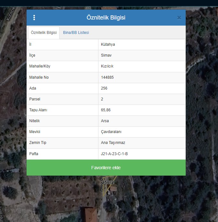218x222 pixels.
Task: Click the Ana Taşınmaz value in table
Action: click(113, 143)
